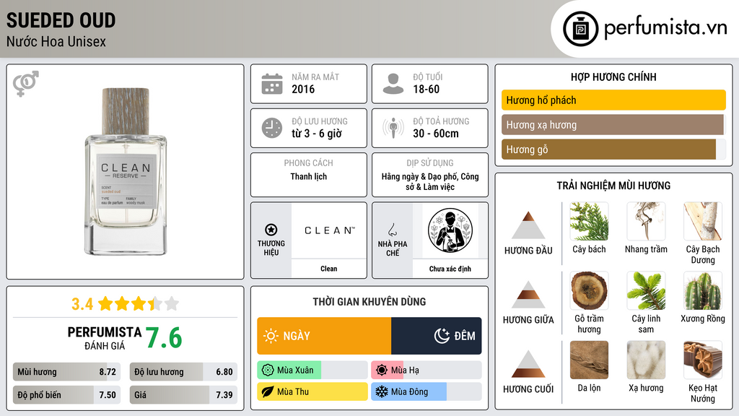
Task: Click the Cây bách note image
Action: [589, 221]
